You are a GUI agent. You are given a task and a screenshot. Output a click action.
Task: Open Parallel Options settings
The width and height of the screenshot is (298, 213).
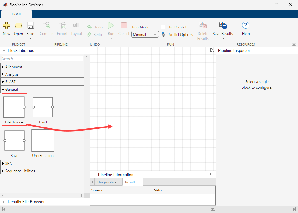177,35
